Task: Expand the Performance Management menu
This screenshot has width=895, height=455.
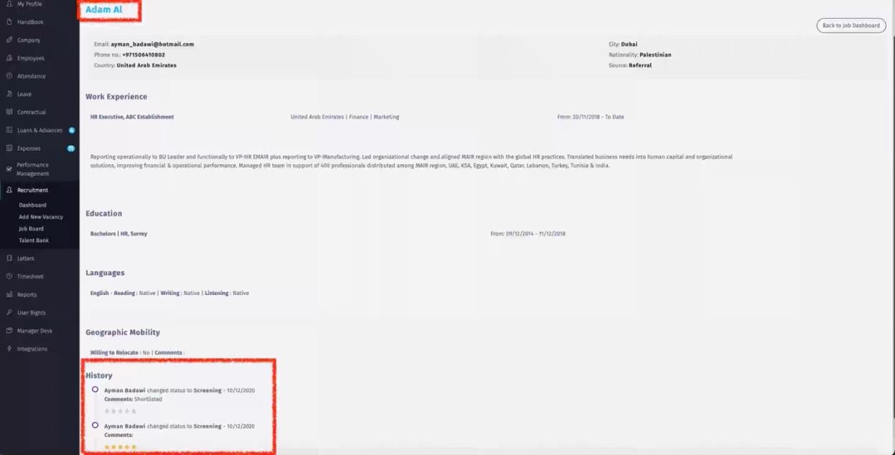Action: click(x=32, y=169)
